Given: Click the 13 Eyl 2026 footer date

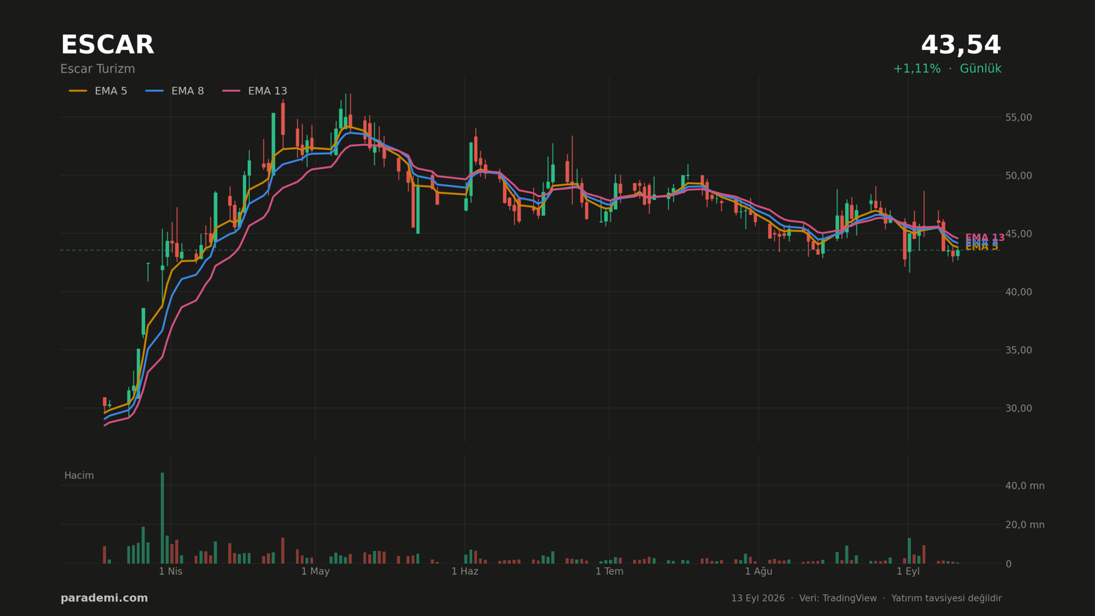Looking at the screenshot, I should coord(758,598).
